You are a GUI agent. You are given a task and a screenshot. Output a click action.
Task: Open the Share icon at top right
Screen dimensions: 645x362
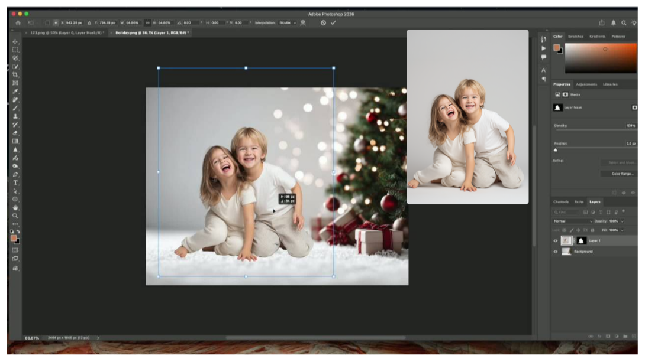(602, 22)
